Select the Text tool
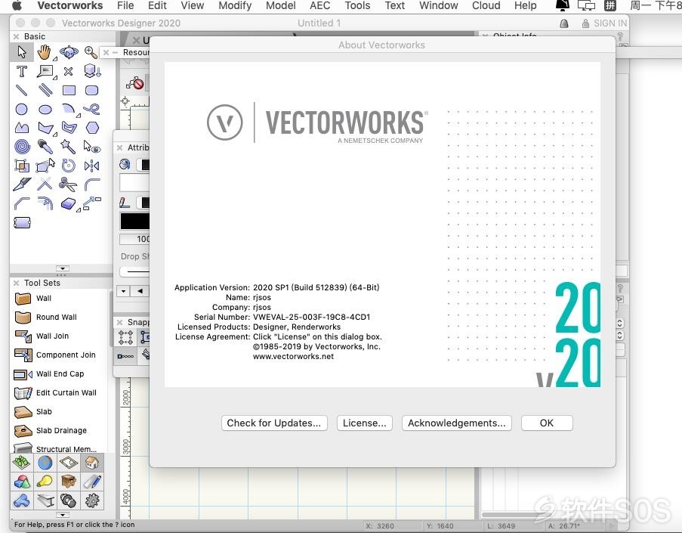This screenshot has height=533, width=682. tap(22, 71)
